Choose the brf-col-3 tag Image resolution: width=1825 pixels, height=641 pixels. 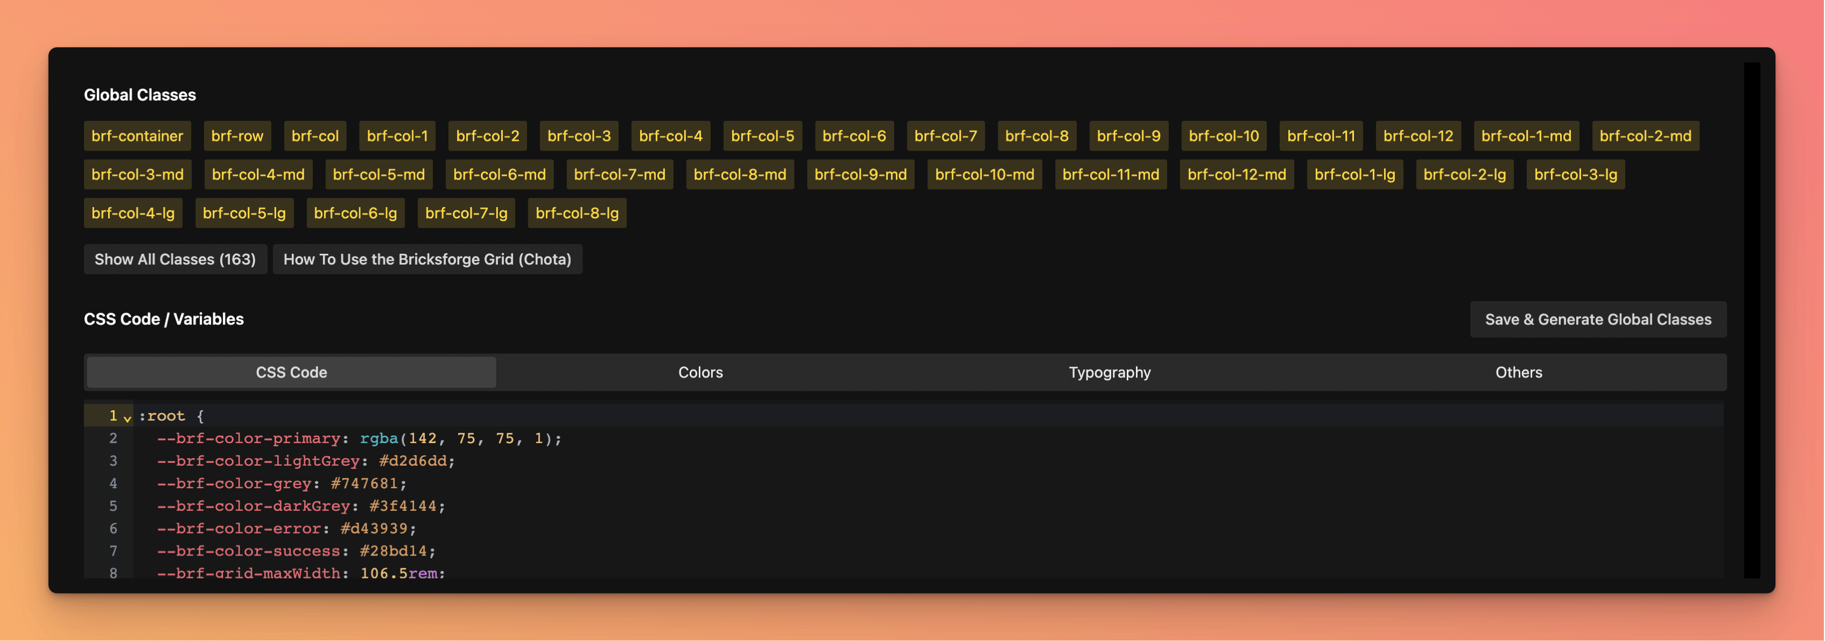click(x=579, y=136)
